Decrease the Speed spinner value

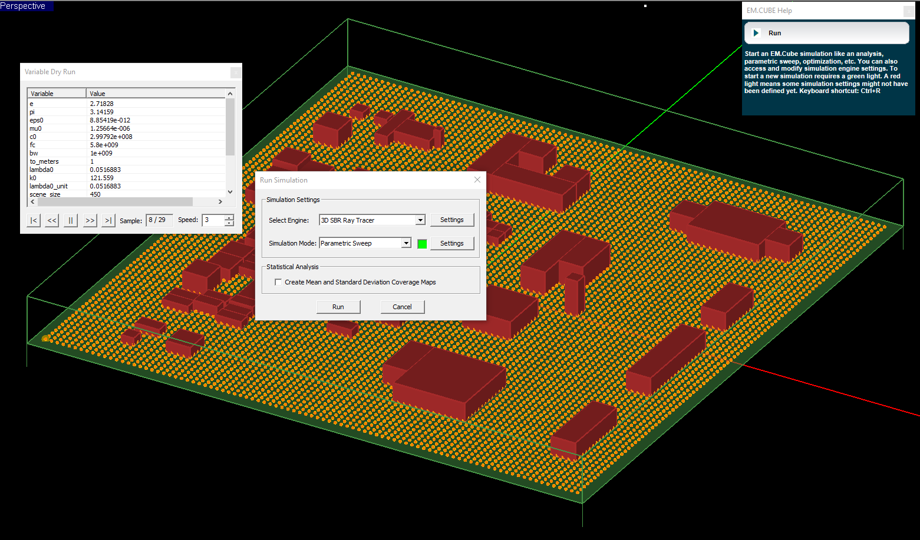[229, 223]
